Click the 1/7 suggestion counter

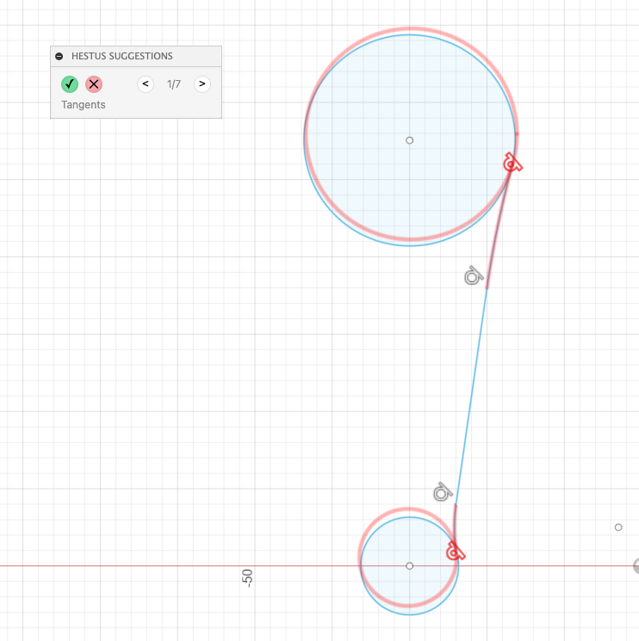[x=173, y=84]
